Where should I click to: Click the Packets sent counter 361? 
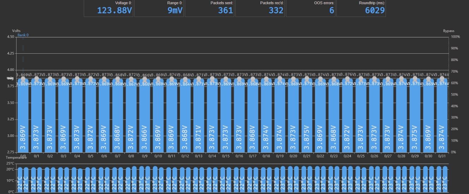click(x=209, y=8)
